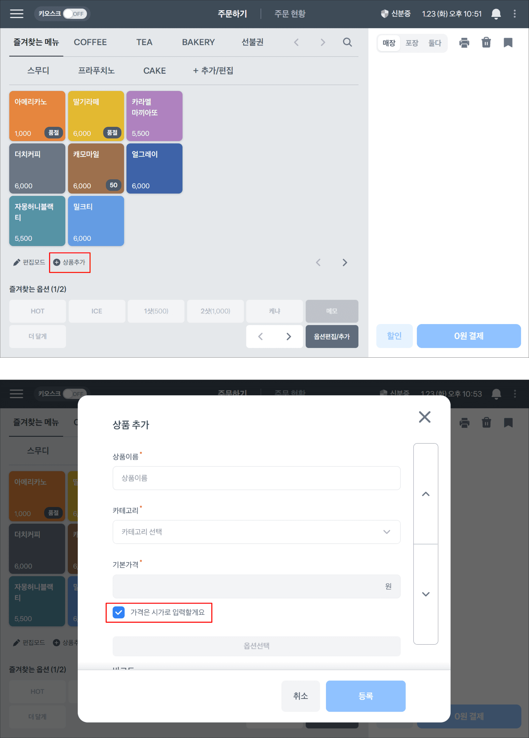This screenshot has height=738, width=529.
Task: Click the up chevron in dialog scroll panel
Action: 425,494
